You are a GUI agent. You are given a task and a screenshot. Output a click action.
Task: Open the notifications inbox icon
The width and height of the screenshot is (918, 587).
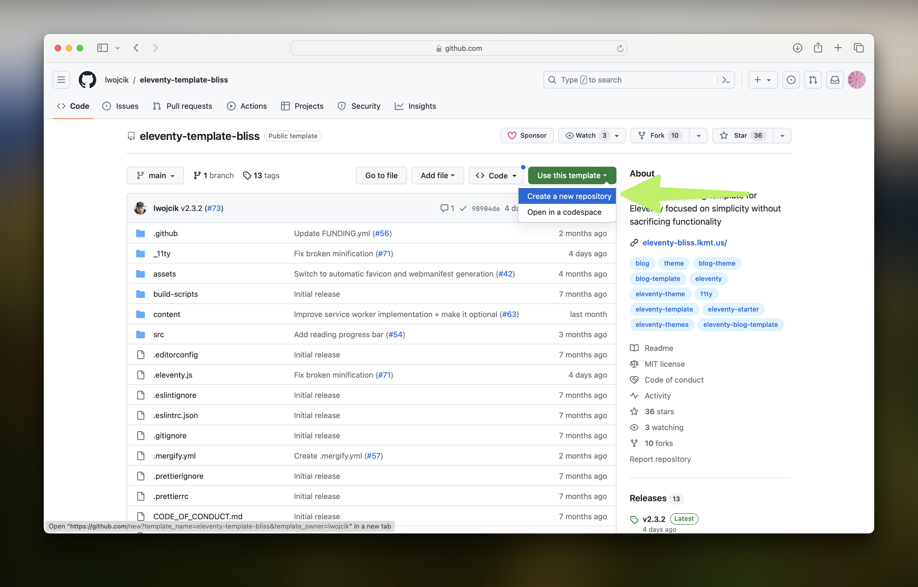click(835, 80)
